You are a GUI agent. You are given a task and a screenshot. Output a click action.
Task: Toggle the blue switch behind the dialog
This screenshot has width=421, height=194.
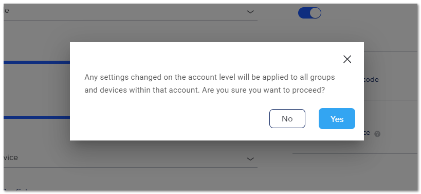(x=309, y=13)
